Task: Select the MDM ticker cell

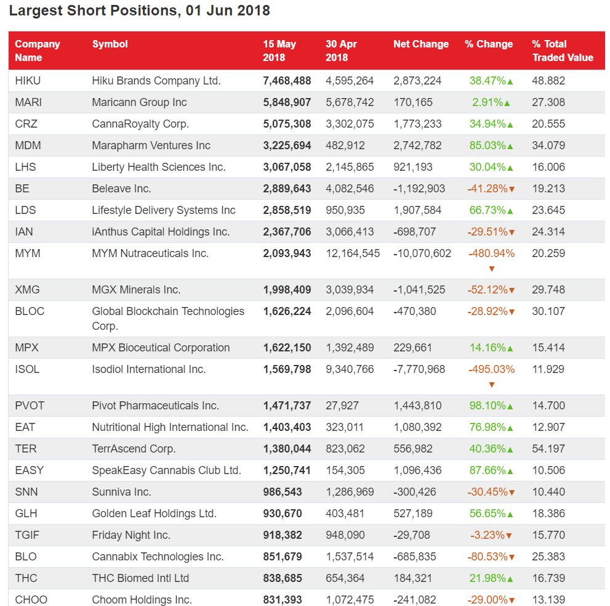Action: pyautogui.click(x=28, y=145)
